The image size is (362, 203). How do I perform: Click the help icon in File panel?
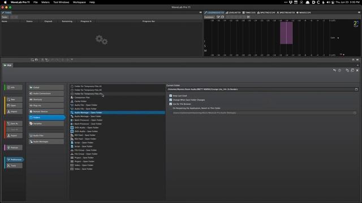coord(339,70)
